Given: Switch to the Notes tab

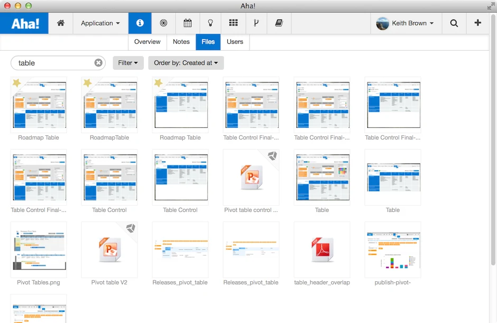Looking at the screenshot, I should [181, 42].
